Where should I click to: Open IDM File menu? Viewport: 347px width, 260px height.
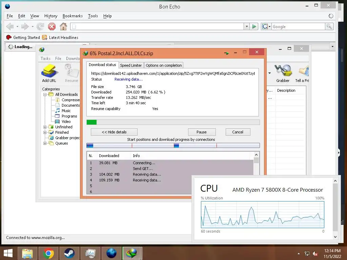pyautogui.click(x=58, y=58)
